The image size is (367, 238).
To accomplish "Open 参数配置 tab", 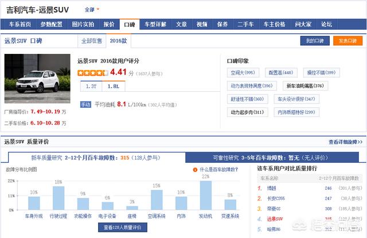I will [52, 24].
